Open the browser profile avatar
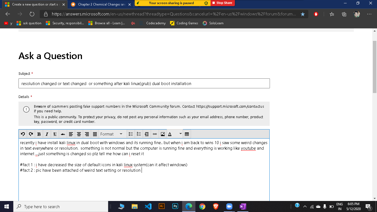Screen dimensions: 377x212 tap(357, 14)
